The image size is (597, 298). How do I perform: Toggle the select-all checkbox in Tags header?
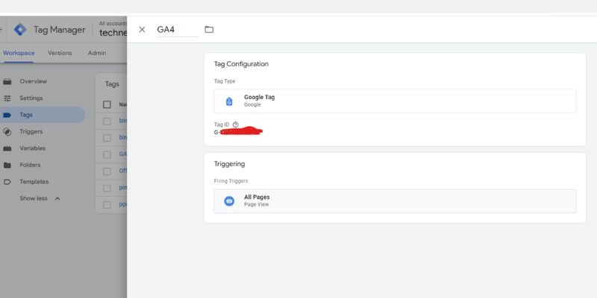pyautogui.click(x=107, y=104)
